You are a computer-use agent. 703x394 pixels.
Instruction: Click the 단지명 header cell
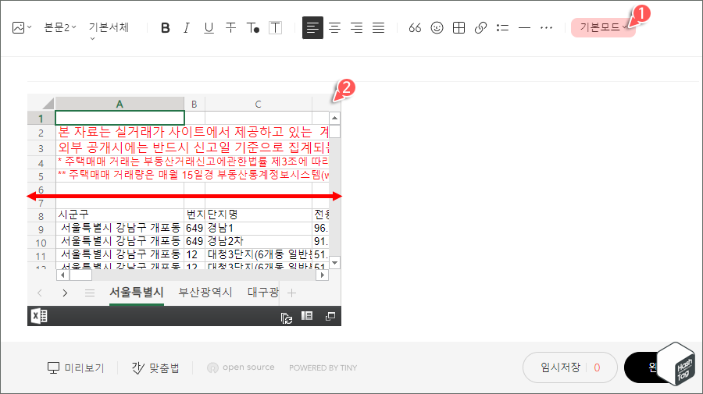click(259, 215)
